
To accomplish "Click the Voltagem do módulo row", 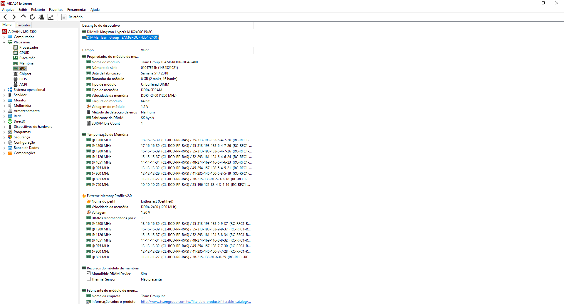I will (x=167, y=107).
